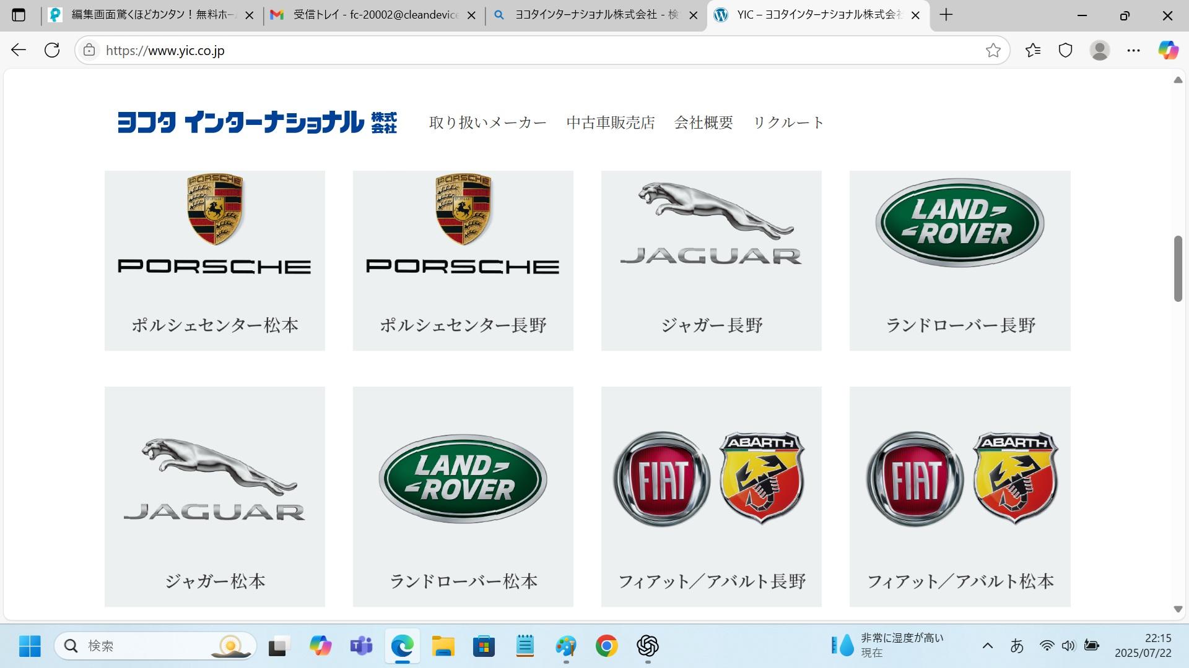Open Copilot in the Edge toolbar

[1169, 50]
